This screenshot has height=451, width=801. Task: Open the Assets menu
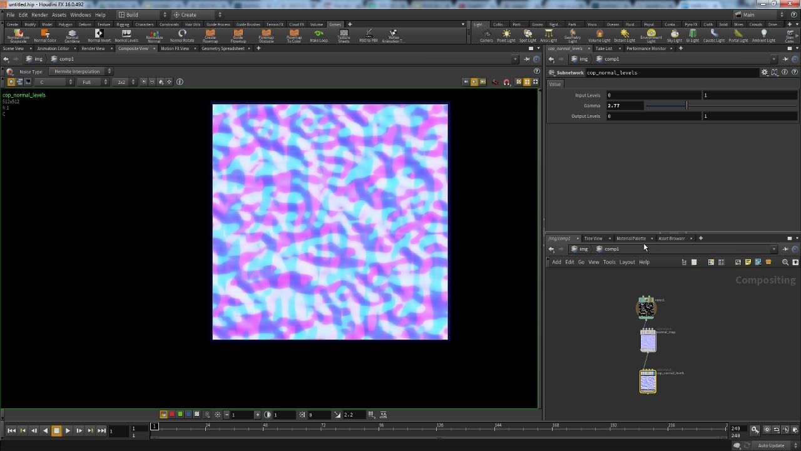(x=59, y=14)
